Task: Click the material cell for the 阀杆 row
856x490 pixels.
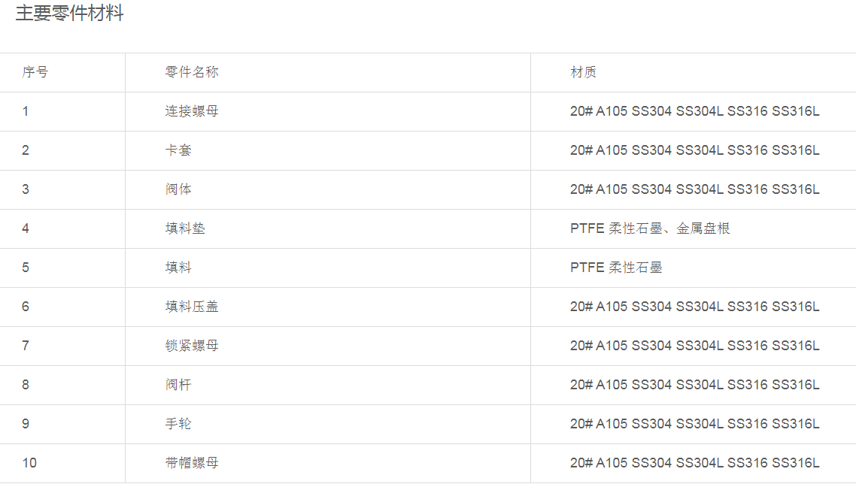Action: pyautogui.click(x=694, y=385)
